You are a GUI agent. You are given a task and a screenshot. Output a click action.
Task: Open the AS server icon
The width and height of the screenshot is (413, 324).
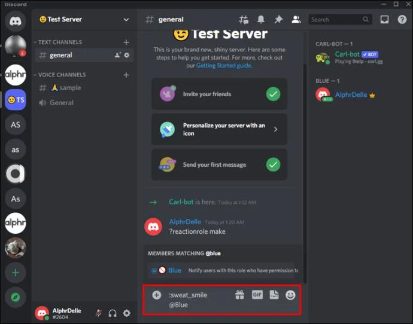click(16, 125)
